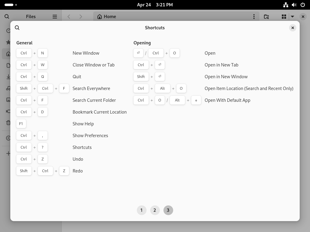The image size is (310, 232).
Task: Click the '?' key cap for Shortcuts
Action: click(42, 147)
